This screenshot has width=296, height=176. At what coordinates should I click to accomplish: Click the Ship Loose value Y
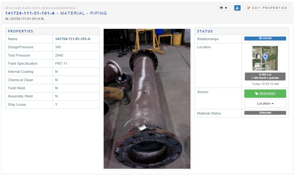[56, 105]
